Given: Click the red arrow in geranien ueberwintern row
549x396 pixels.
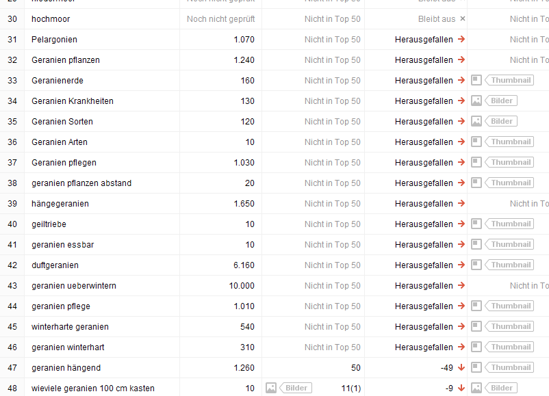Looking at the screenshot, I should [461, 285].
